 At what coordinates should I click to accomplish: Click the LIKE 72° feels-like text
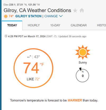click(x=33, y=79)
